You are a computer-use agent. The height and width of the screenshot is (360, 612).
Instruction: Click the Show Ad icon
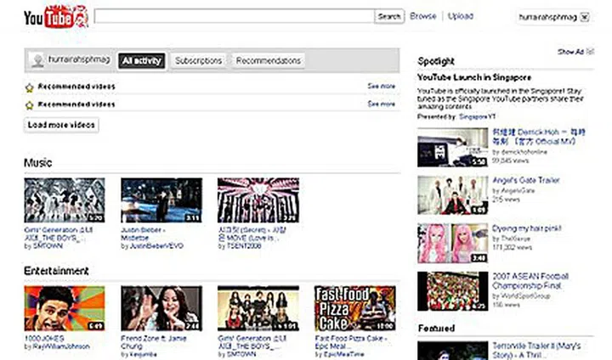pyautogui.click(x=591, y=52)
